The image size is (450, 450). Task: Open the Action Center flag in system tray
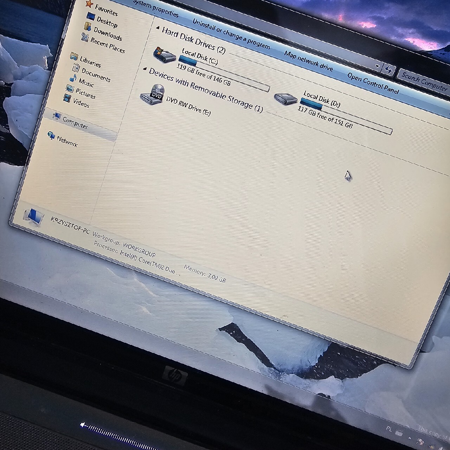[420, 441]
